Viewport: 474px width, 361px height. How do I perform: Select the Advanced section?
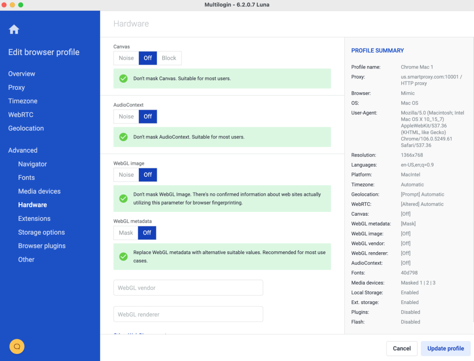23,150
